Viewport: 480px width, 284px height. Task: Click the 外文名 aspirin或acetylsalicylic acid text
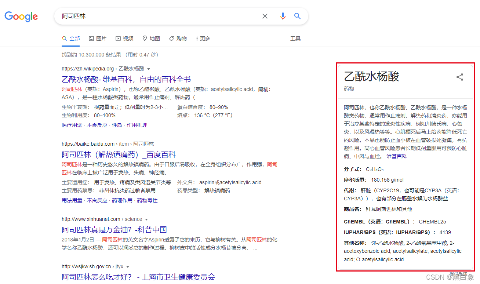[219, 182]
